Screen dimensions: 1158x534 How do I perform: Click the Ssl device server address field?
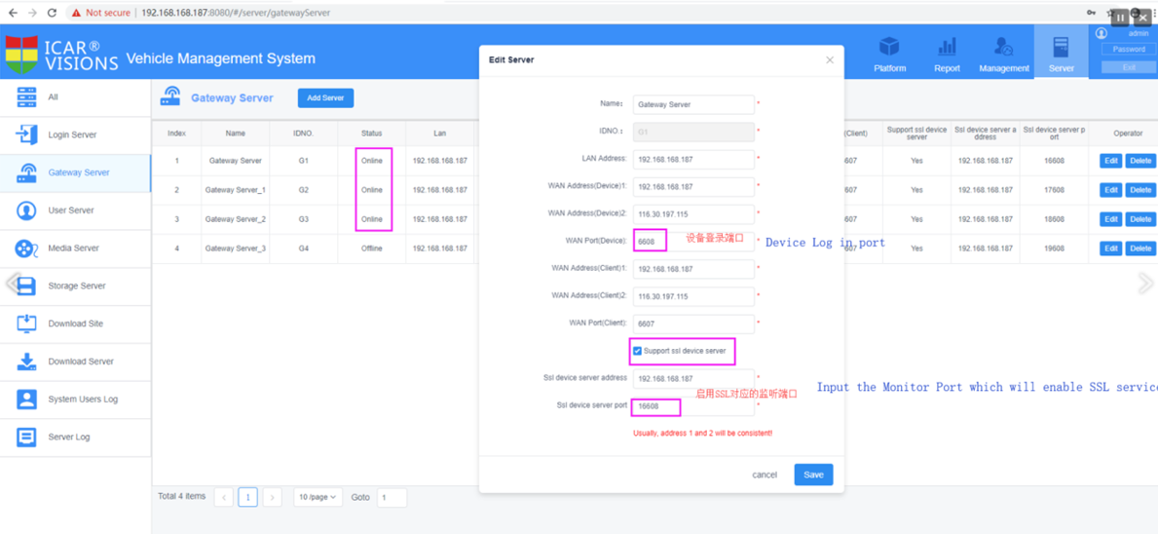(693, 378)
